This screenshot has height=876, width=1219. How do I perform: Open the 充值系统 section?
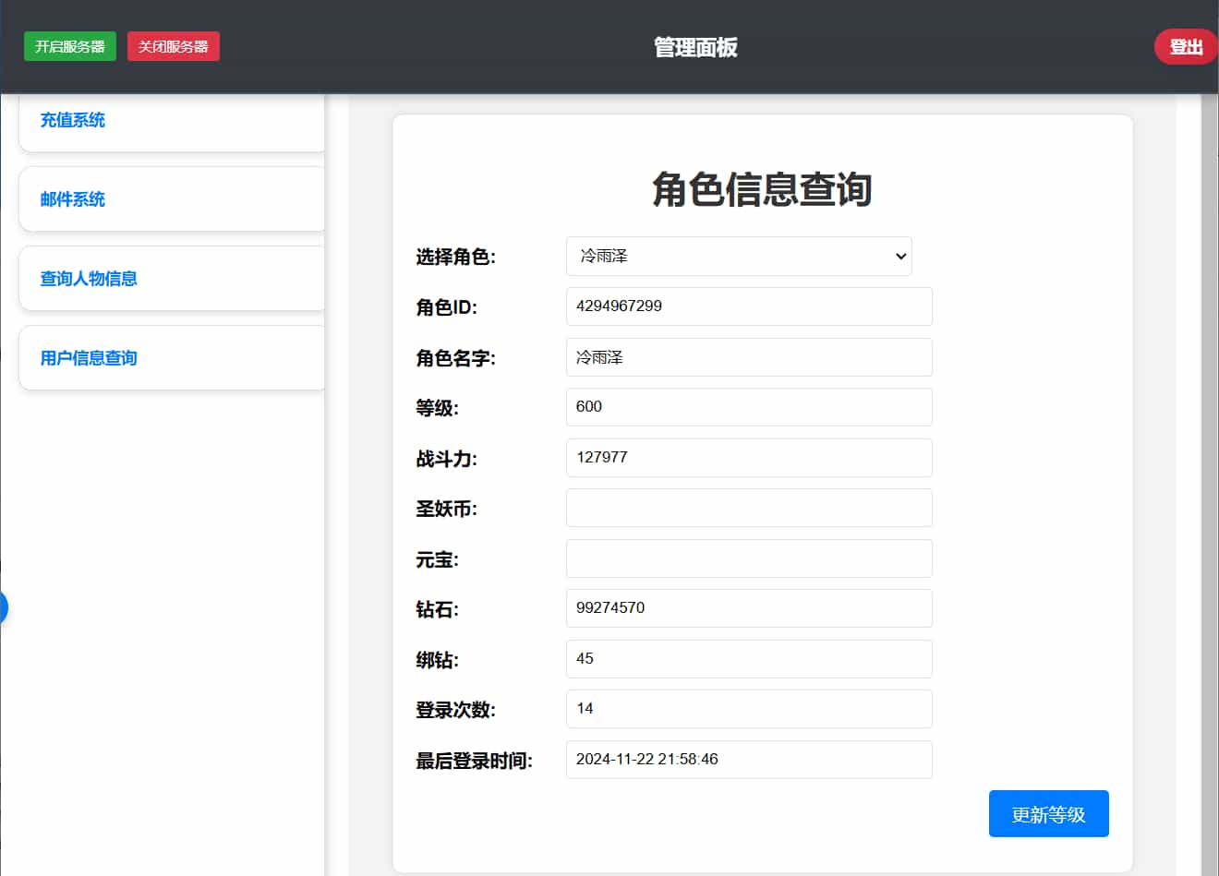click(73, 120)
